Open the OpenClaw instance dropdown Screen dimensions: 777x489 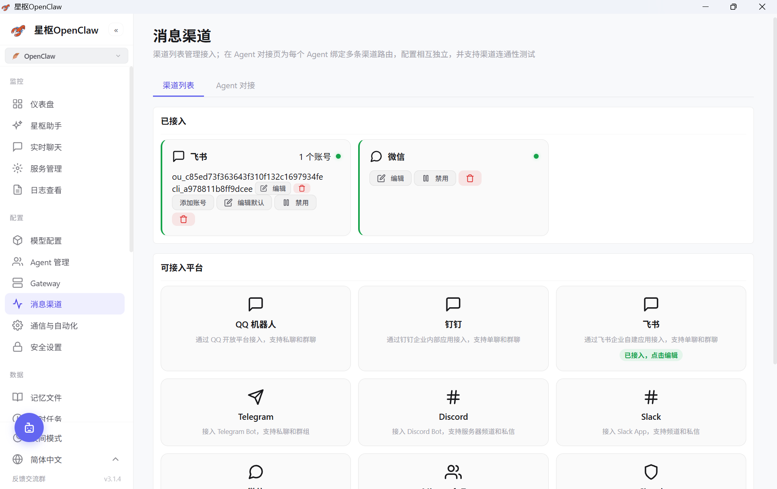(66, 56)
